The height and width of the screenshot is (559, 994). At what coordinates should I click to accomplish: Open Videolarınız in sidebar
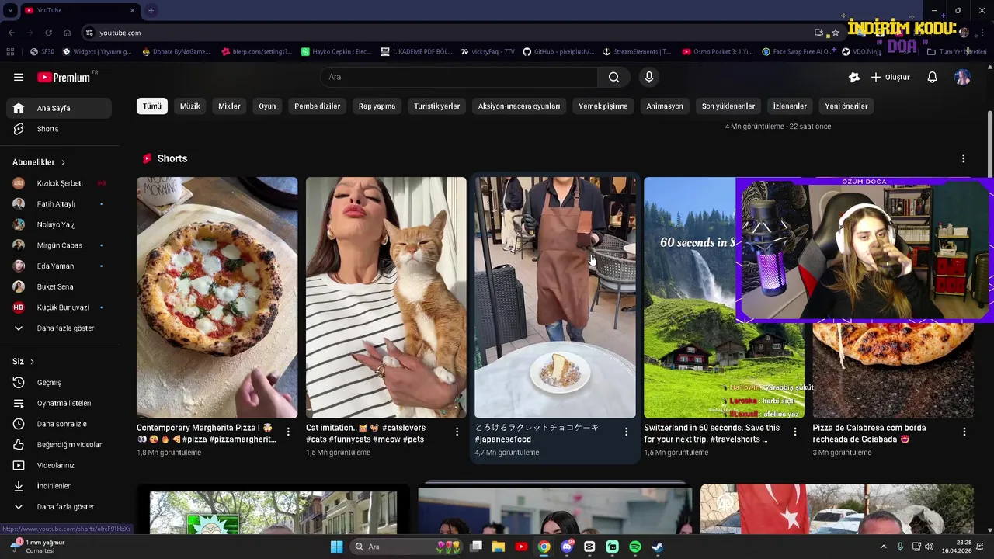pyautogui.click(x=59, y=465)
